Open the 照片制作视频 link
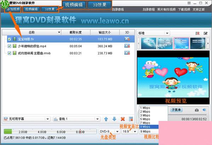 coord(166,10)
